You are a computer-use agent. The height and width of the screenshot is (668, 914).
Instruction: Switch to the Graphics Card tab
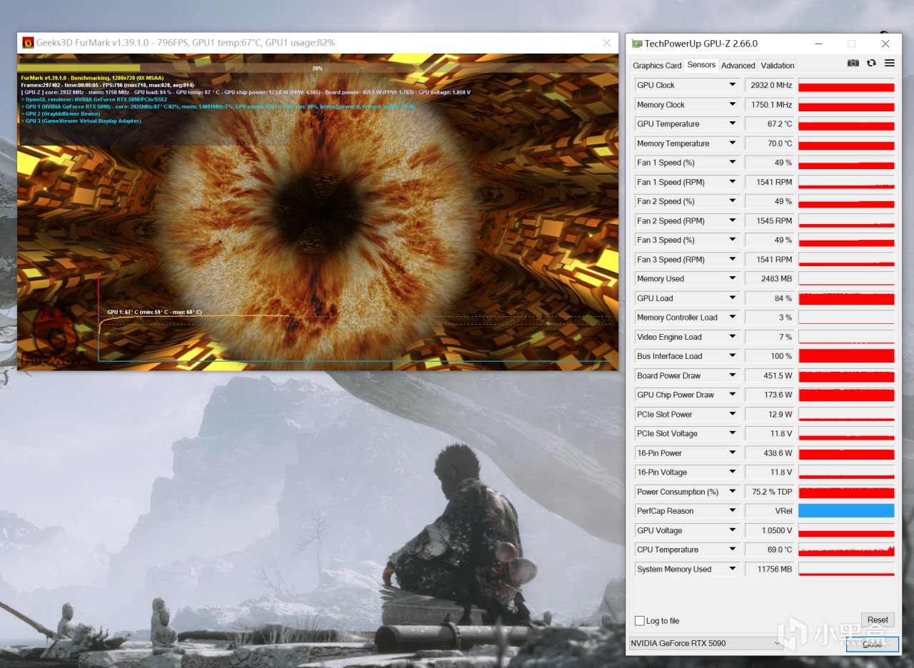(657, 66)
